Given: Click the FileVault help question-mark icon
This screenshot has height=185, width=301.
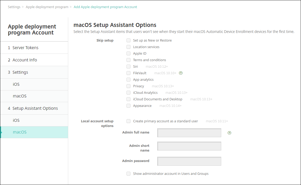Looking at the screenshot, I should tap(181, 73).
